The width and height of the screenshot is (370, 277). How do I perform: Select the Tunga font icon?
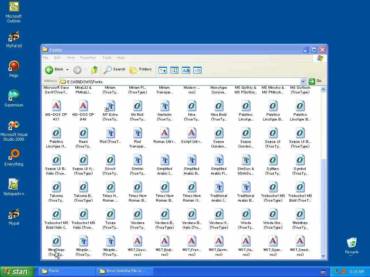[x=110, y=214]
